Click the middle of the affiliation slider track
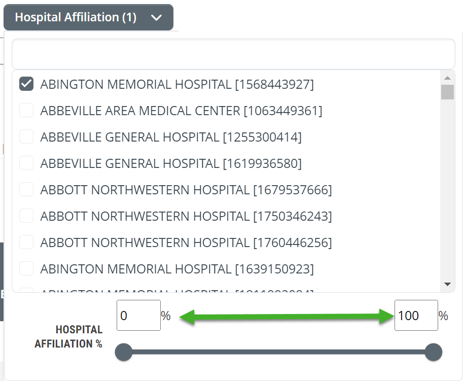This screenshot has height=381, width=463. (278, 352)
